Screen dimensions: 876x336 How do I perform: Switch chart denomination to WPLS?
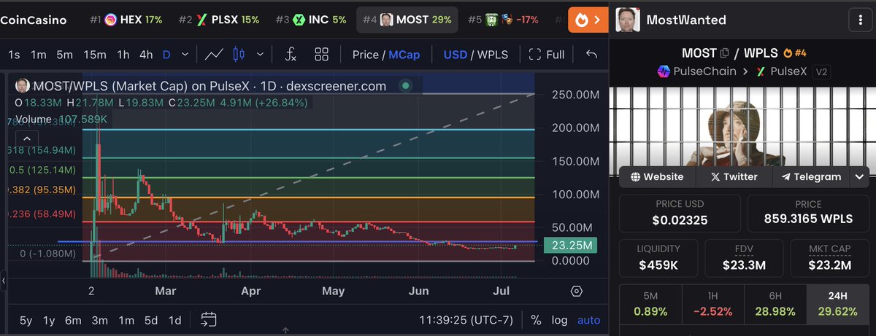pos(493,54)
